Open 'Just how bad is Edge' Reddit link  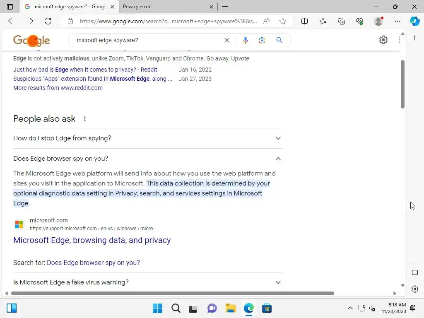(x=85, y=70)
